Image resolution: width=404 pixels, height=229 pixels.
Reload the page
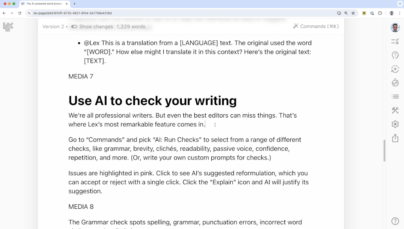pos(19,13)
